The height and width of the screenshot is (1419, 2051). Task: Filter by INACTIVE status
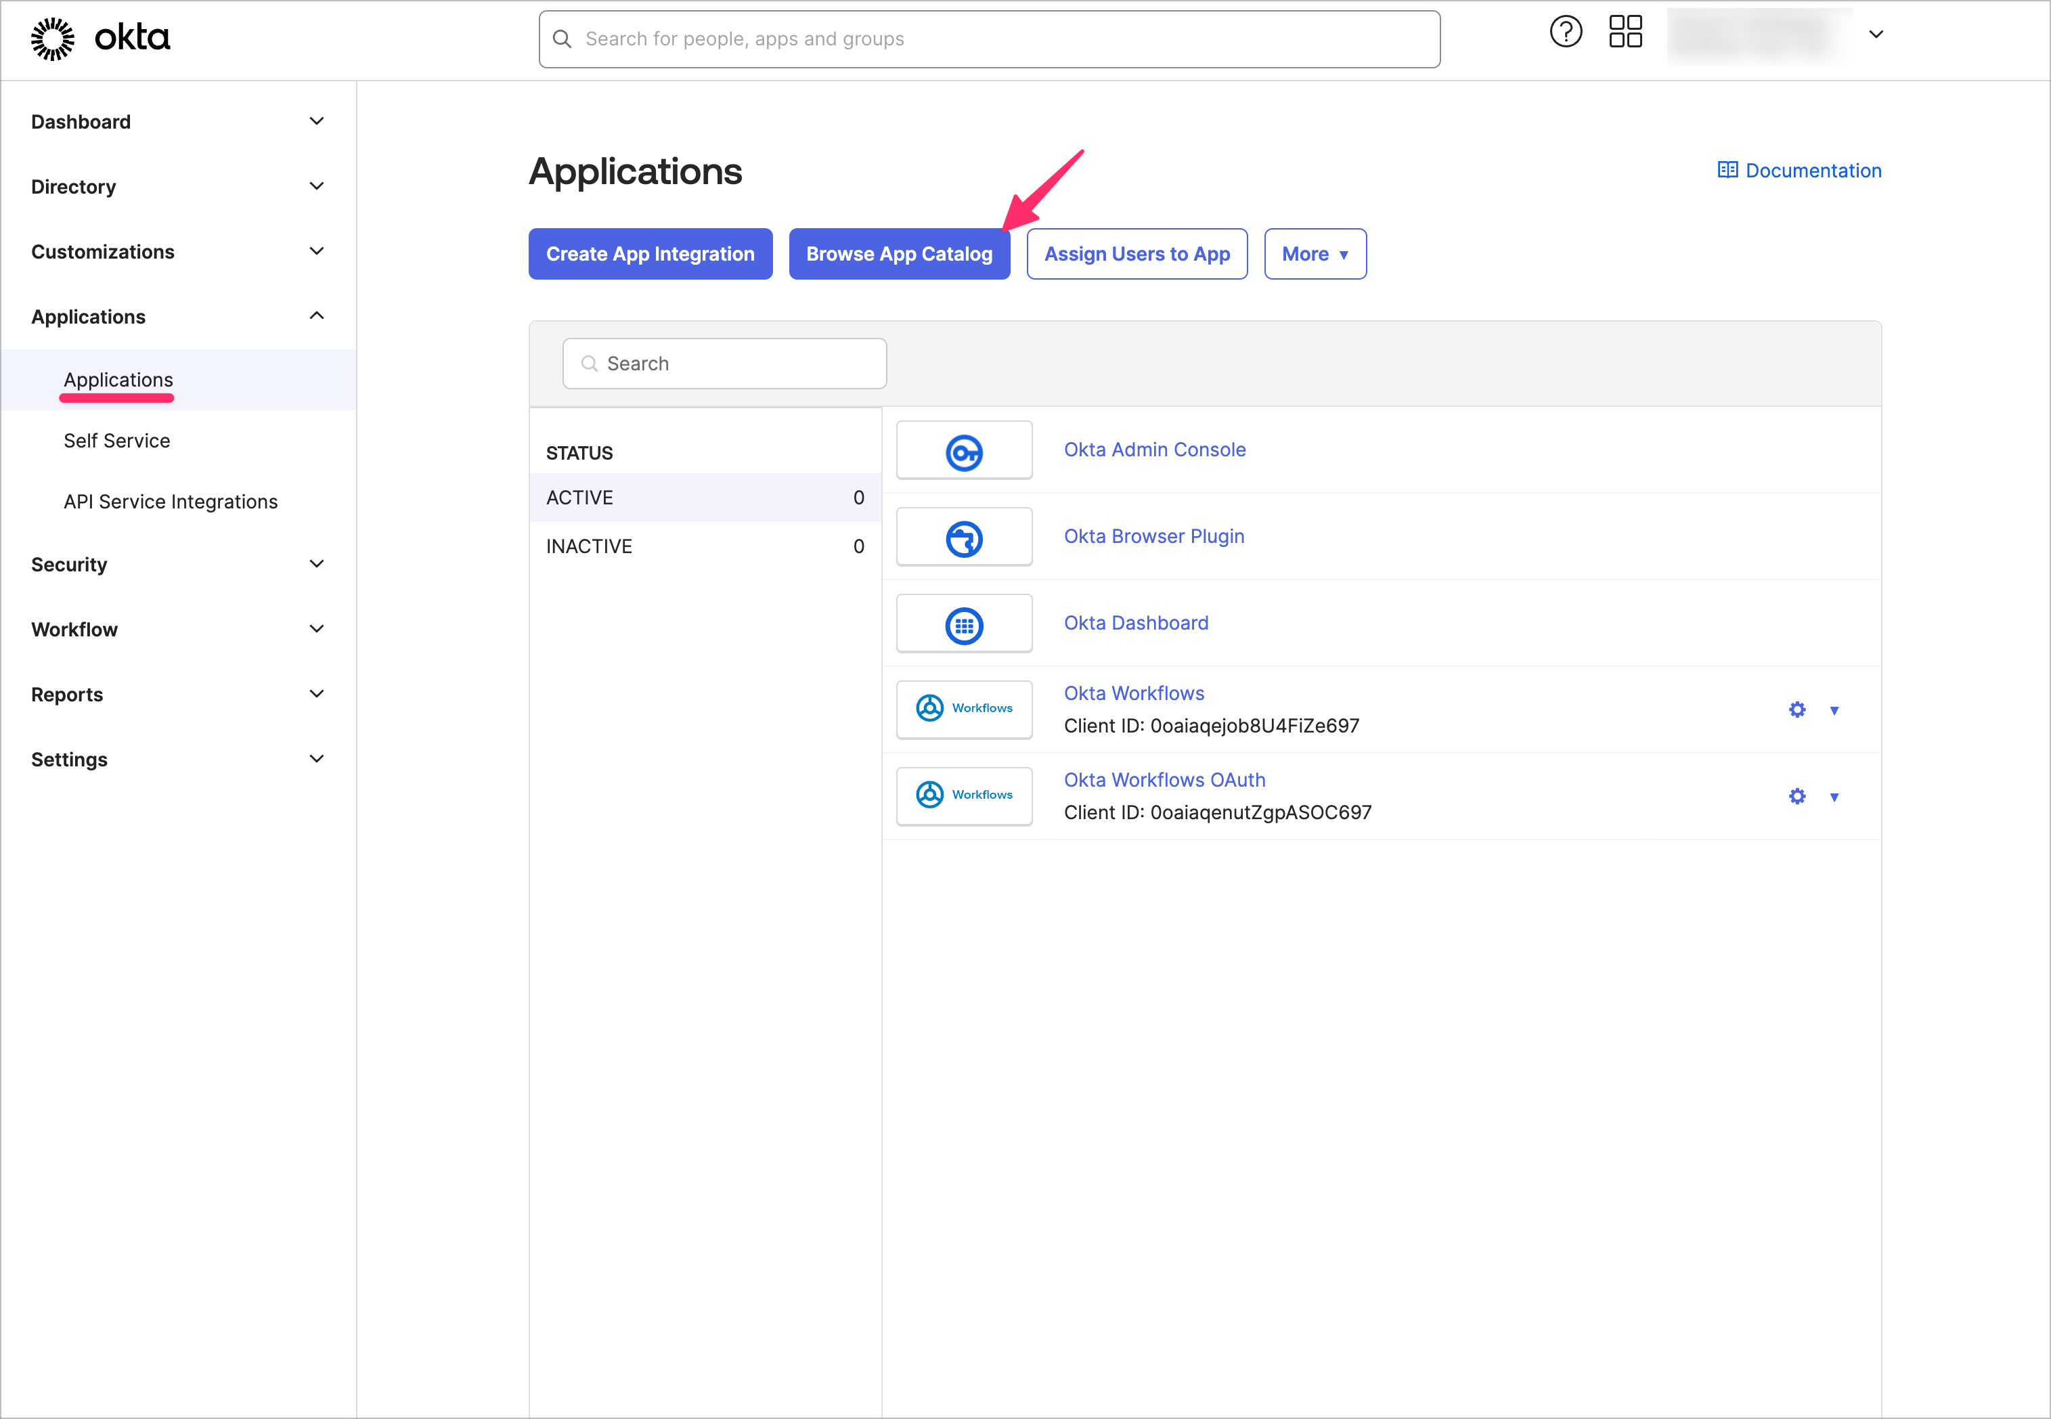pos(705,547)
